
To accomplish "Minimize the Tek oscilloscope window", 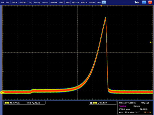I will (144, 3).
